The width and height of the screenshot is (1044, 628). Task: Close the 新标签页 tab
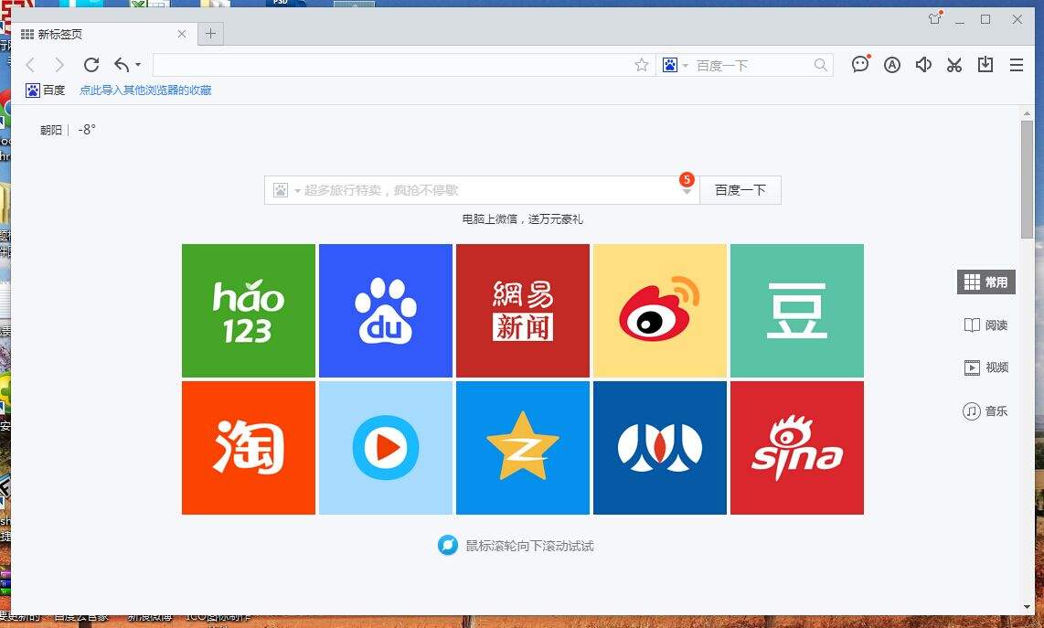pyautogui.click(x=182, y=34)
